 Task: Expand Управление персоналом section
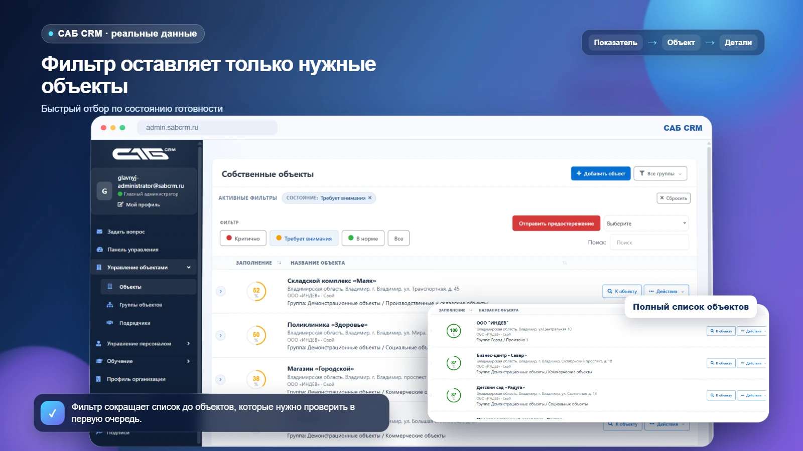pyautogui.click(x=144, y=343)
